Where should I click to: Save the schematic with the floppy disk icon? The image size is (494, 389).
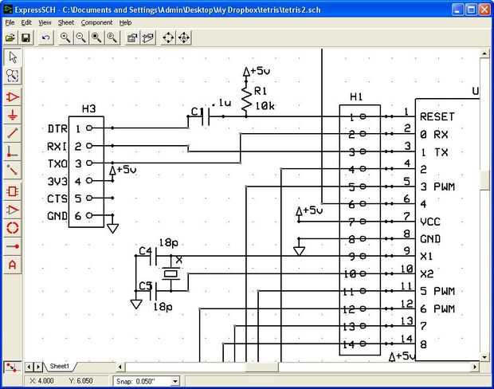click(26, 37)
